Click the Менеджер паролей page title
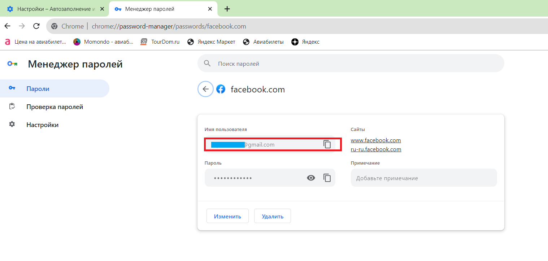Screen dimensions: 548x261 [x=75, y=64]
